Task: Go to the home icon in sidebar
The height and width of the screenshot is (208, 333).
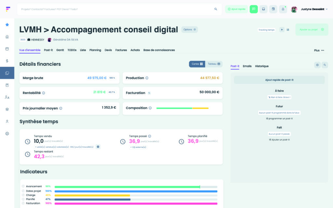Action: [x=7, y=37]
